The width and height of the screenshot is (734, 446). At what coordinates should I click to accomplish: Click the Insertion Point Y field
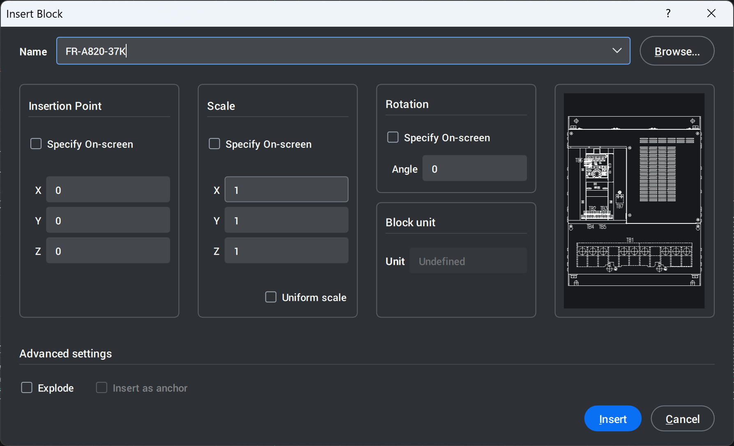108,220
